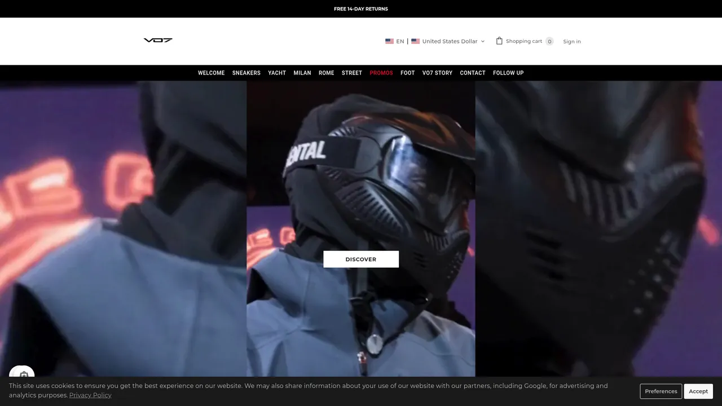This screenshot has width=722, height=406.
Task: Open the FOLLOW UP menu item
Action: [x=508, y=73]
